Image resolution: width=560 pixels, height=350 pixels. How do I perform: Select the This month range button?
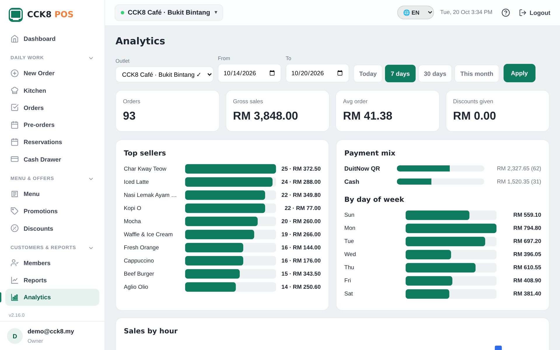477,73
